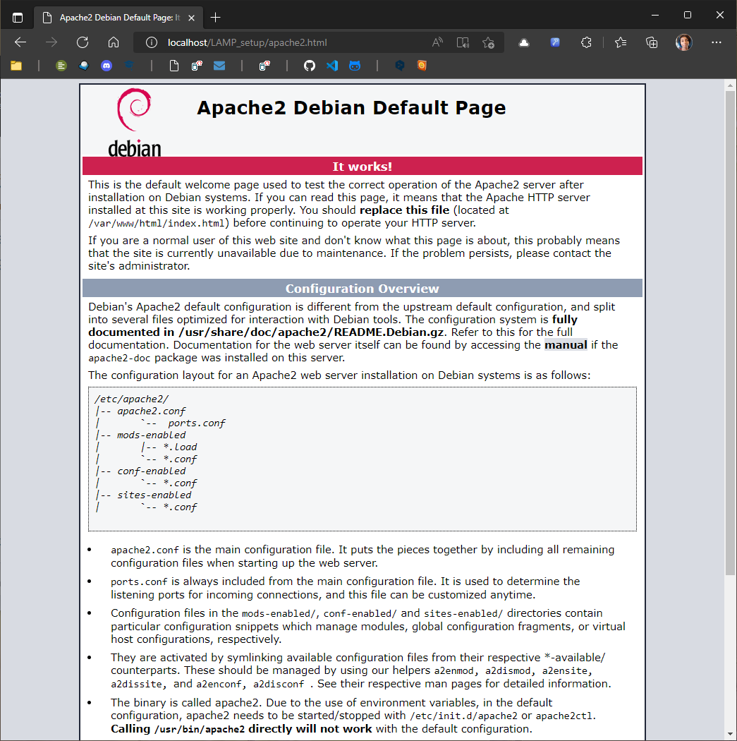Open the Extensions puzzle menu

point(586,42)
